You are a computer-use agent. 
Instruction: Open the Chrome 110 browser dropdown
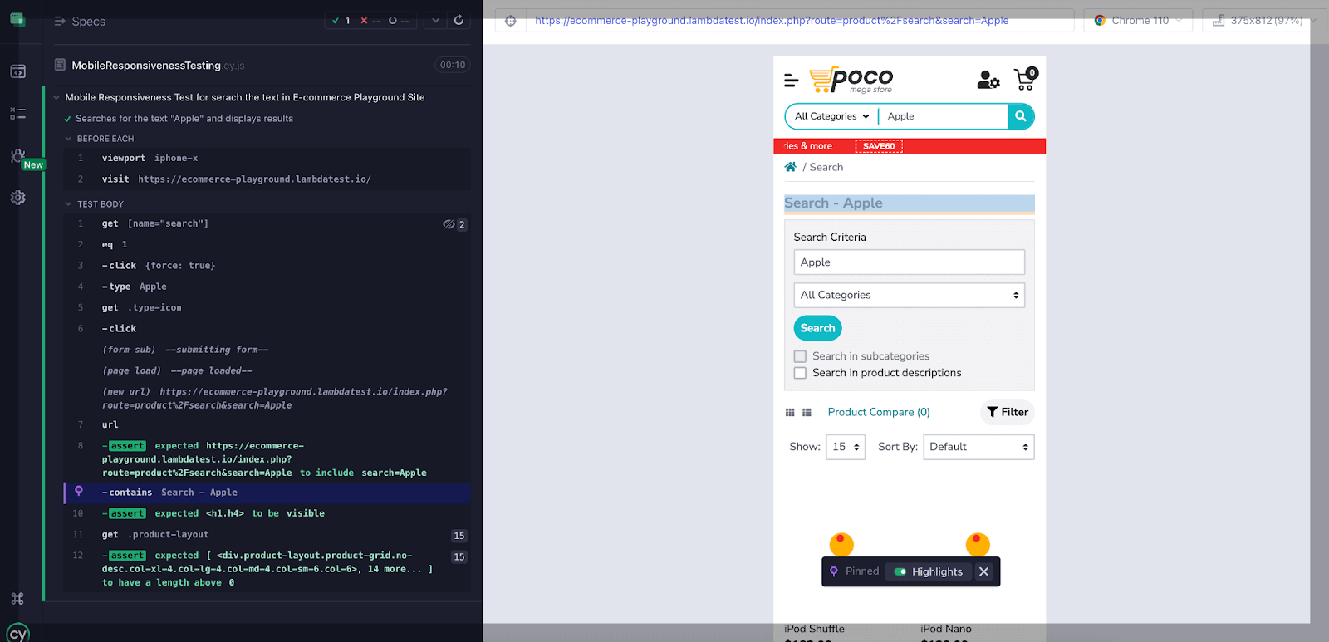coord(1138,21)
